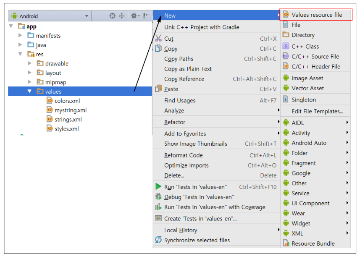Viewport: 360px width, 259px height.
Task: Open the Analyze submenu
Action: (x=216, y=110)
